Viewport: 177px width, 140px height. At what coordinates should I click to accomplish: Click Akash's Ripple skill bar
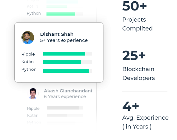pos(65,108)
